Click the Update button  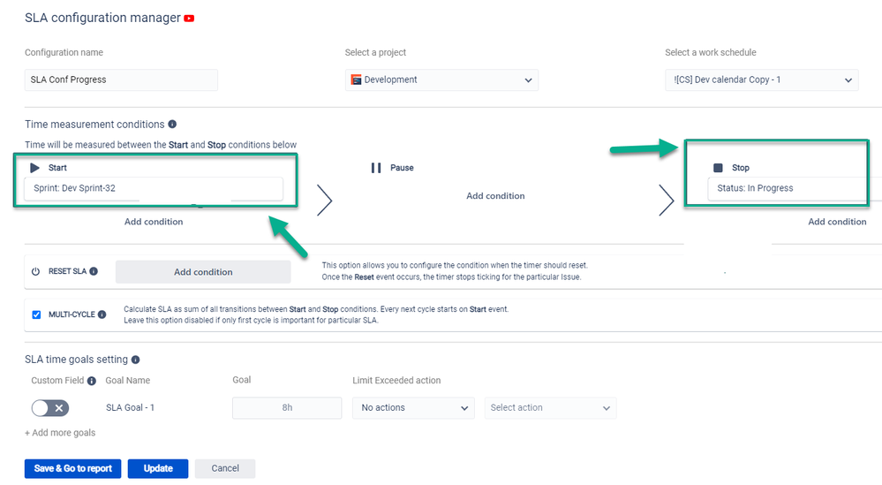158,469
